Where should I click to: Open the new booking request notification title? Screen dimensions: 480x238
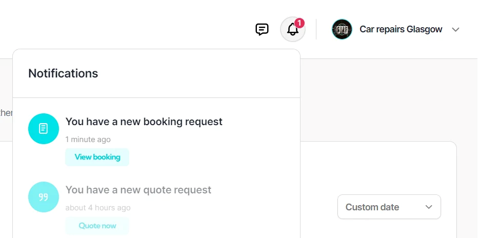tap(144, 122)
